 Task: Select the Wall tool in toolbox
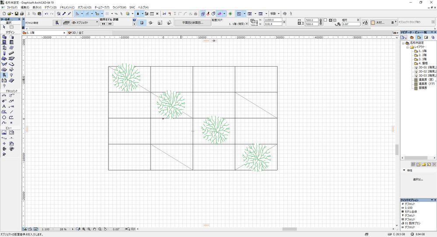[x=4, y=36]
